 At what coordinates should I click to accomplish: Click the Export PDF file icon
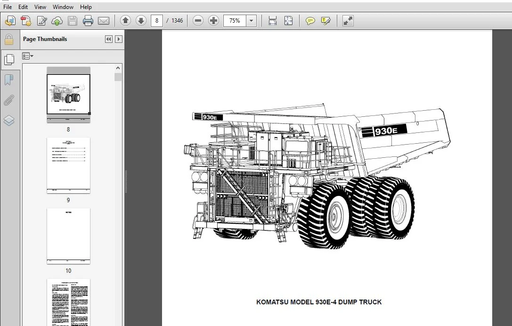[x=10, y=21]
